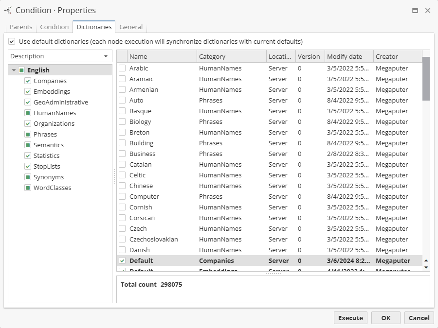Click the small up arrow beside the Default row
This screenshot has height=328, width=438.
[426, 261]
